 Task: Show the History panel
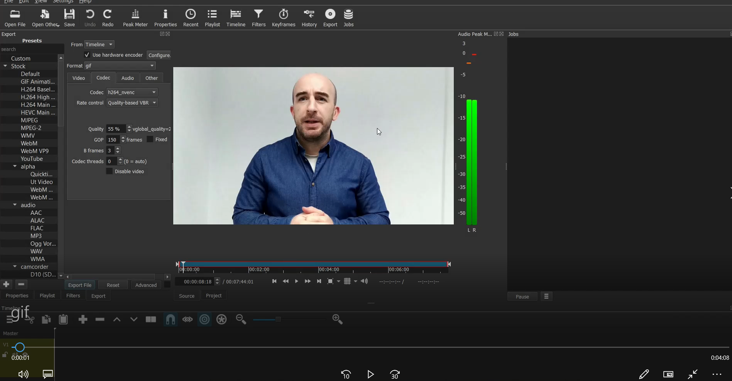pyautogui.click(x=309, y=18)
